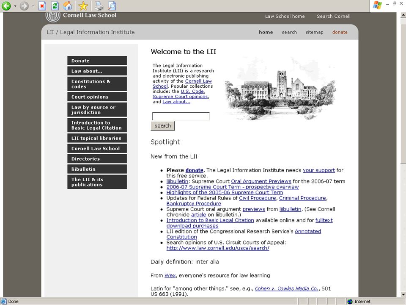Follow the your support link

coord(319,170)
